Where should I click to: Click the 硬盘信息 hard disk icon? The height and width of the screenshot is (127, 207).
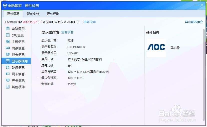point(8,67)
